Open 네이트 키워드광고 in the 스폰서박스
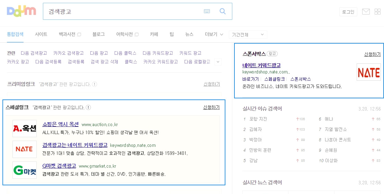 pos(261,65)
